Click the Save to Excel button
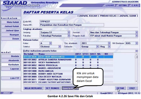Screen dimensions: 141x99 tap(70, 88)
